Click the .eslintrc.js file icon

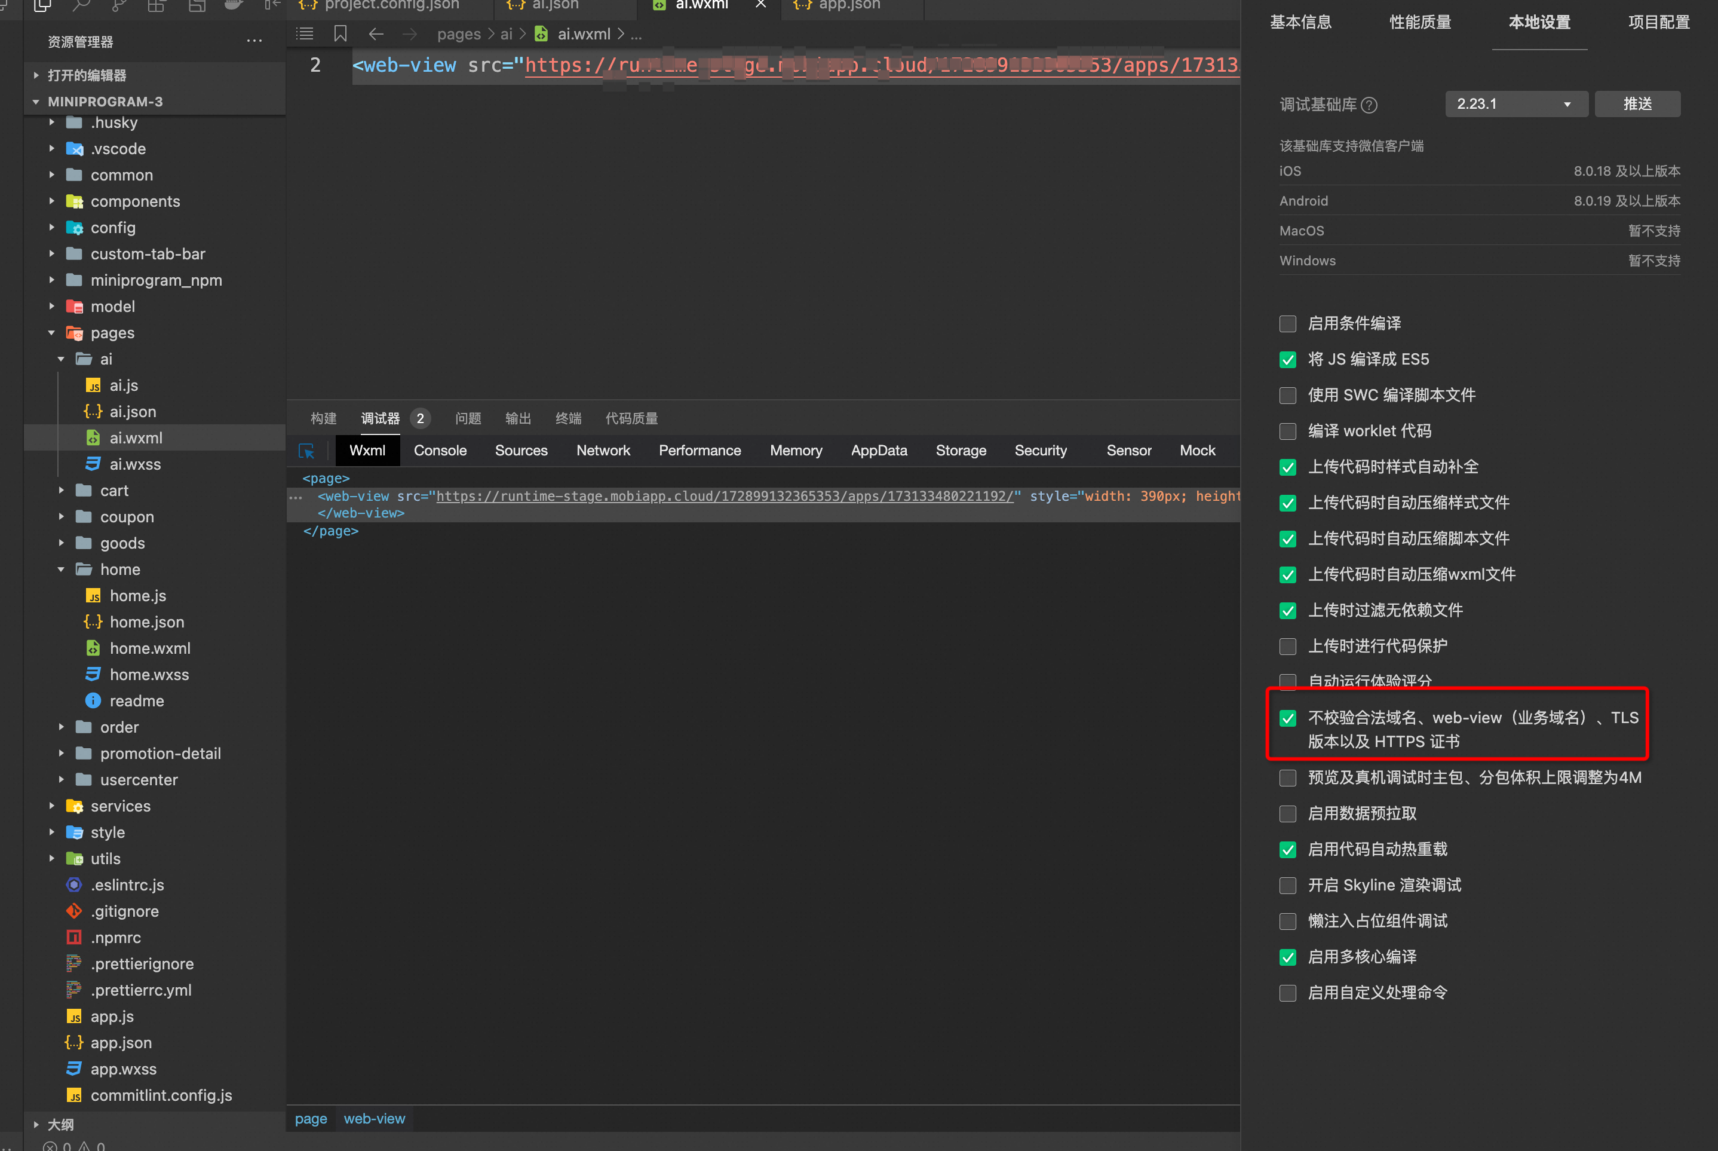[74, 884]
